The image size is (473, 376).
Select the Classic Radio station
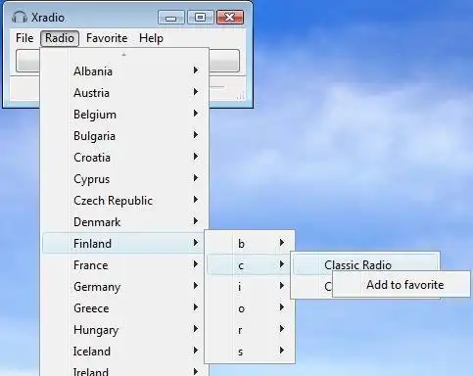[x=364, y=264]
